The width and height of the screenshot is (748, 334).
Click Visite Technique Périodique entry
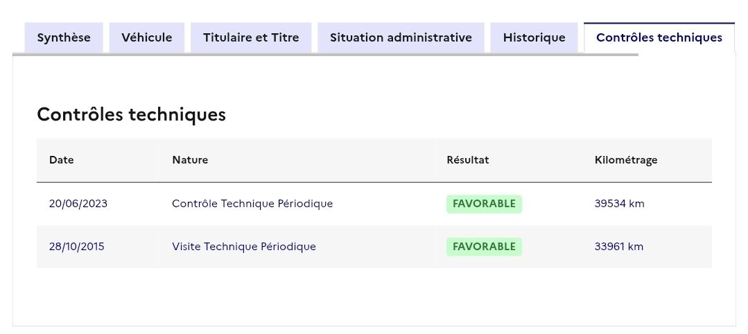(244, 247)
